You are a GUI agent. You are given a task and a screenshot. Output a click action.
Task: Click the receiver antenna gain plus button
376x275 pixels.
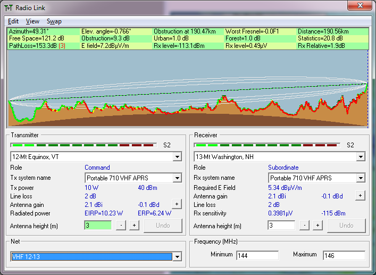[x=360, y=196]
